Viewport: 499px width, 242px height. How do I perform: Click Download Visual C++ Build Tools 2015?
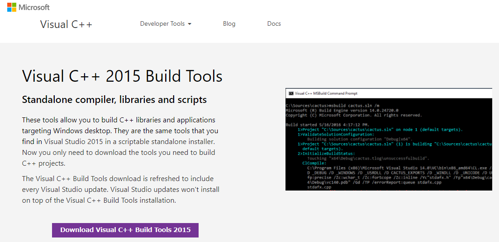125,230
